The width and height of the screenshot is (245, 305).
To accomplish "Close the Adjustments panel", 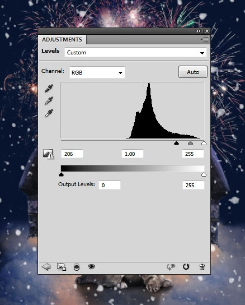I will pos(207,31).
